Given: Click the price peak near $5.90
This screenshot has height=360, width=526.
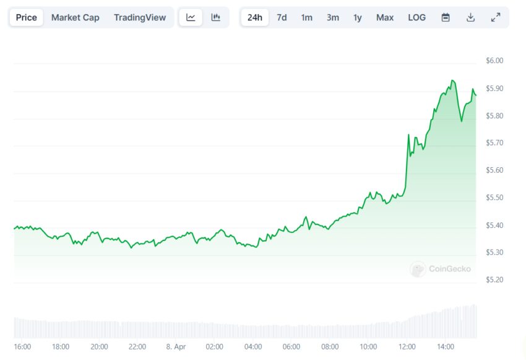Looking at the screenshot, I should (453, 81).
